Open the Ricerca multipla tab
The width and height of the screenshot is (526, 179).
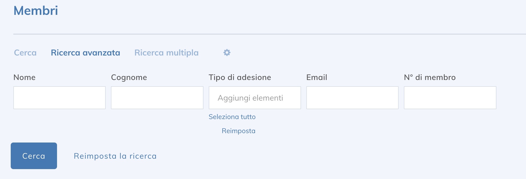166,53
